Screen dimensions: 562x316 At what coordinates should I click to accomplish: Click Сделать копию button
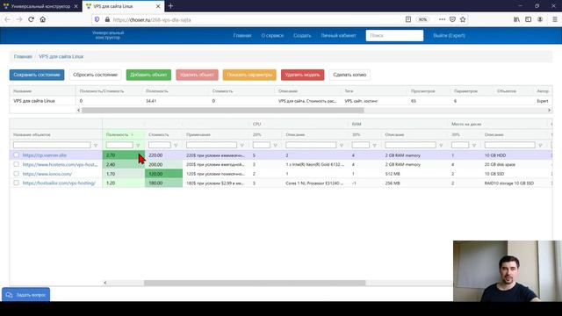click(349, 75)
